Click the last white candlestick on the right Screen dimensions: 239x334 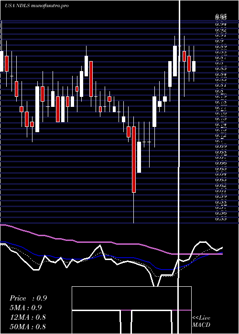pyautogui.click(x=194, y=66)
